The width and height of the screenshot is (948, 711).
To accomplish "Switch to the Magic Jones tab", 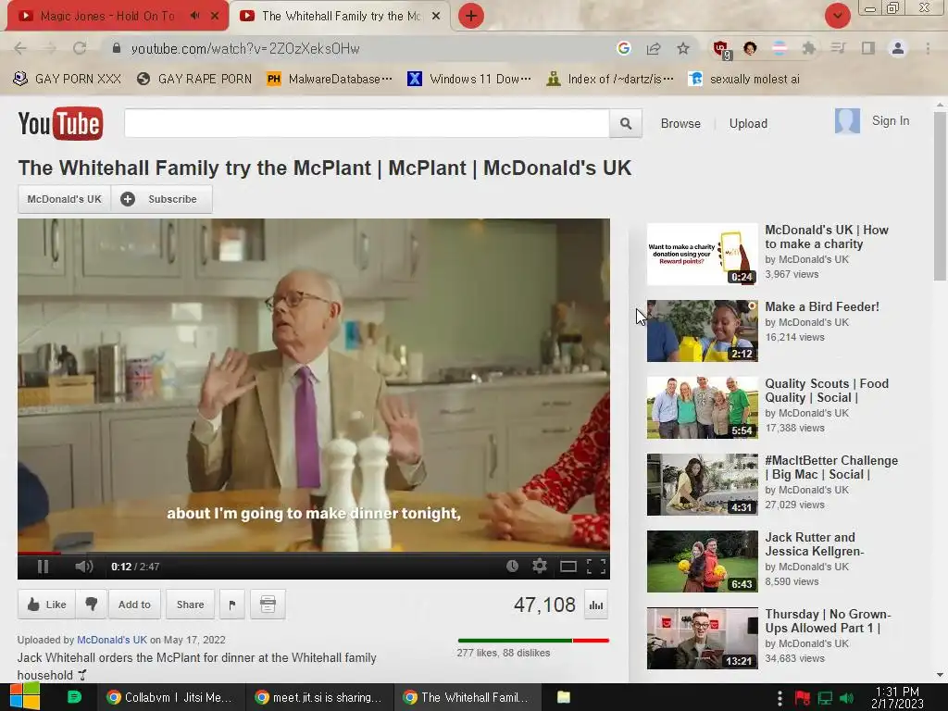I will tap(107, 17).
